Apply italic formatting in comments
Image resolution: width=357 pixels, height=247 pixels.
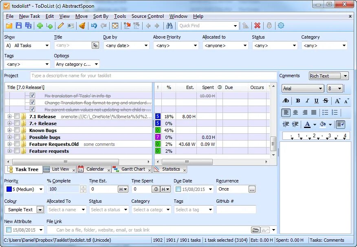tap(307, 101)
